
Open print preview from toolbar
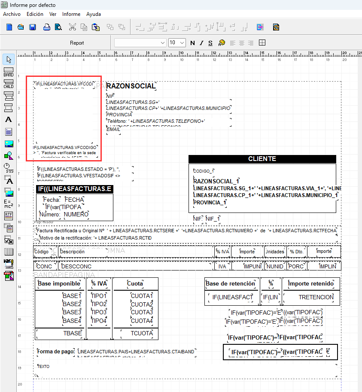[x=58, y=27]
